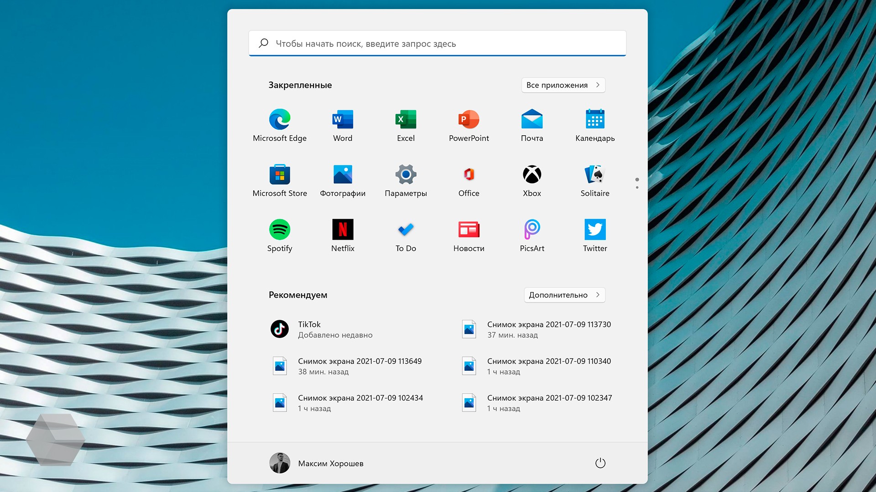The image size is (876, 492).
Task: Open the Календарь calendar app
Action: (595, 126)
